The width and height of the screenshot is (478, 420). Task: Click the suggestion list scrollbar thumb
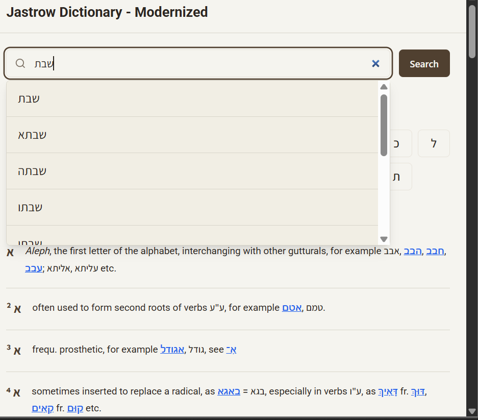384,125
